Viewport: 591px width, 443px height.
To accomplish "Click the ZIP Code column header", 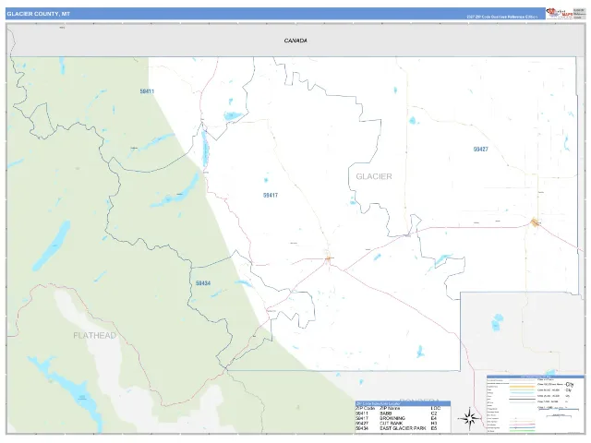I will [365, 408].
